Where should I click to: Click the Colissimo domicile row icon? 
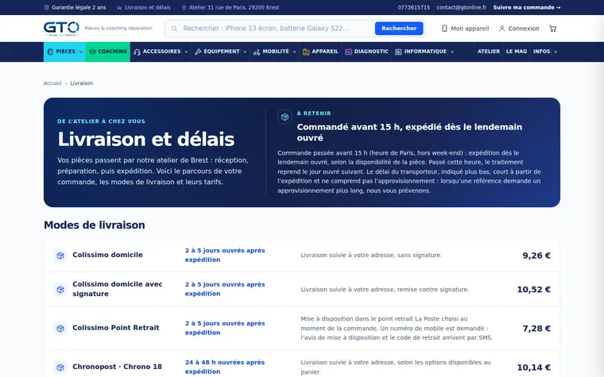click(x=60, y=255)
